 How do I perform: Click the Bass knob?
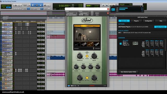coord(83,67)
